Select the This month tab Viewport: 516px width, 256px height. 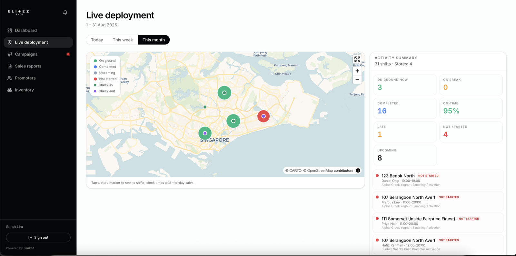pos(154,40)
